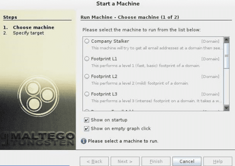Click the 'Choose machine' step in Steps
Viewport: 235px width, 166px height.
pos(33,27)
